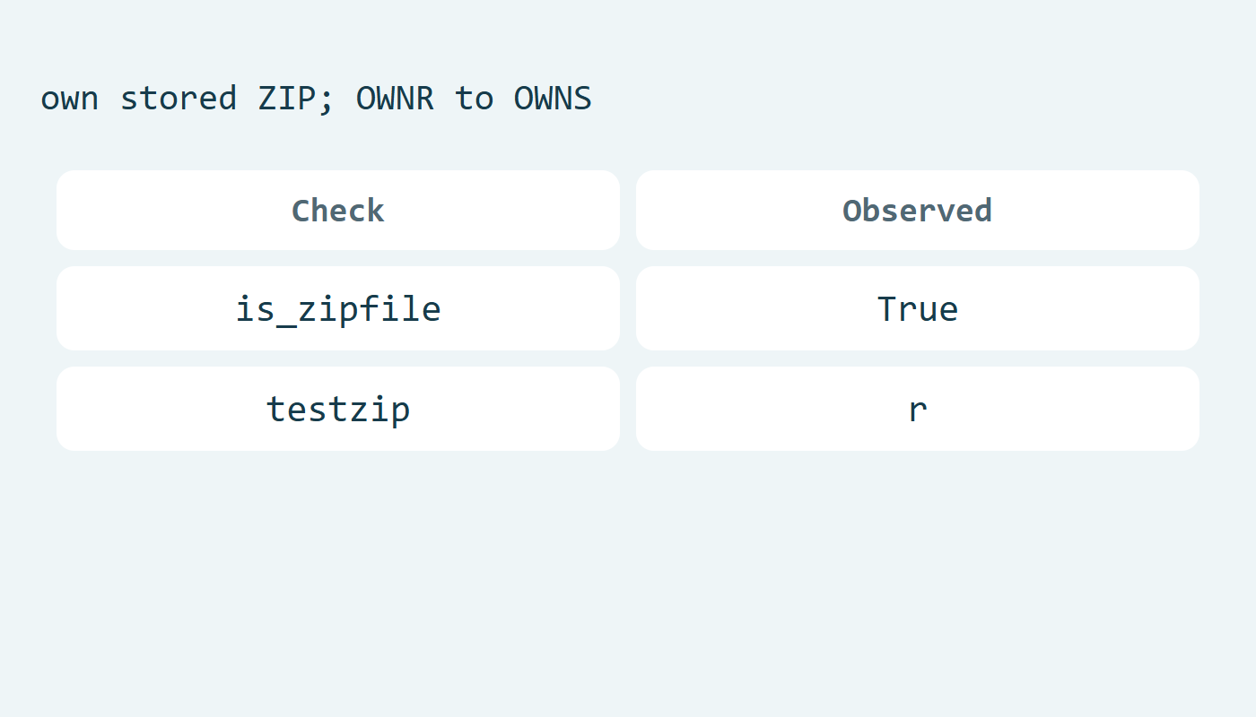Select the cell showing r
1256x717 pixels.
point(918,409)
